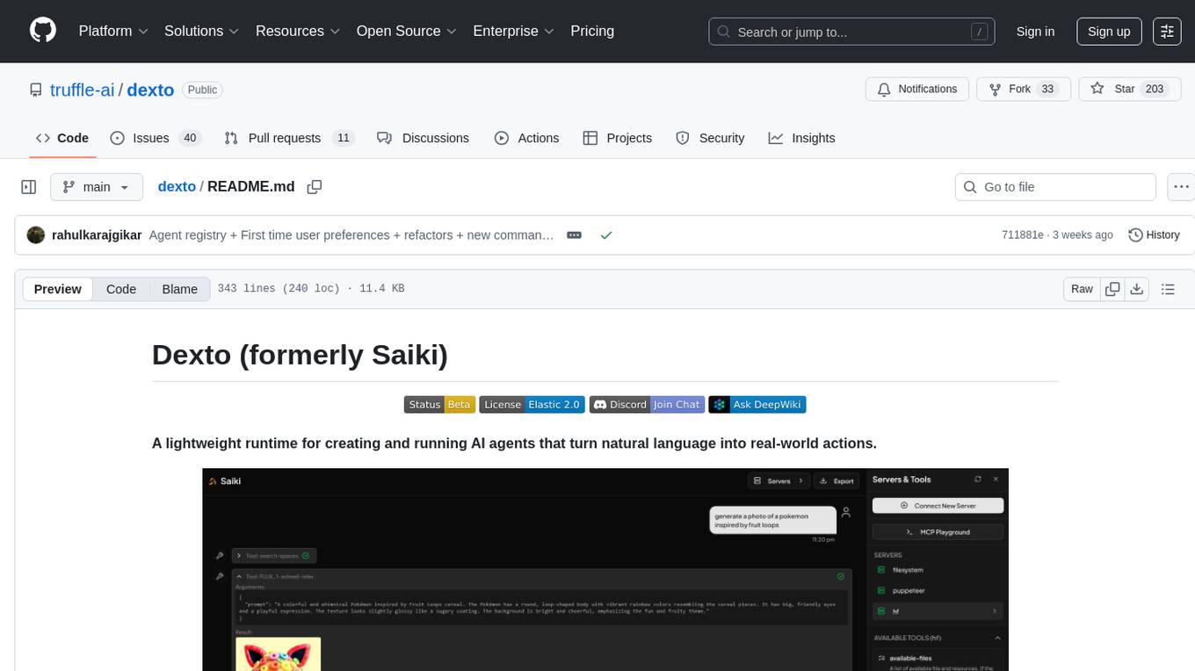Open the dexto repository link in the title
This screenshot has height=671, width=1195.
click(150, 90)
